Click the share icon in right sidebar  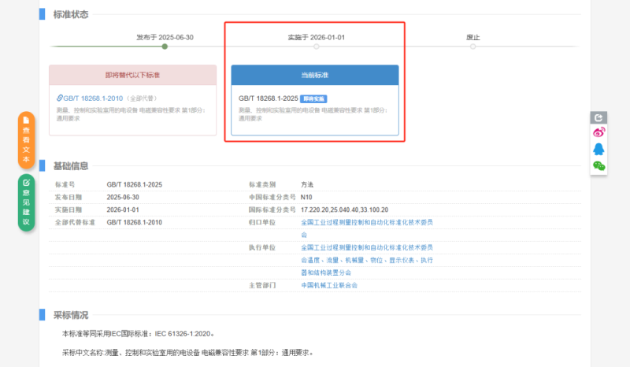(x=599, y=117)
